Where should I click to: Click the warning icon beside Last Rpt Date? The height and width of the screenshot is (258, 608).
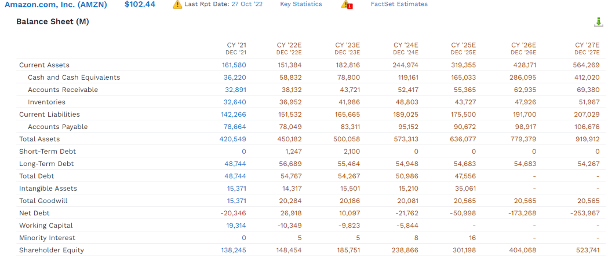[178, 5]
